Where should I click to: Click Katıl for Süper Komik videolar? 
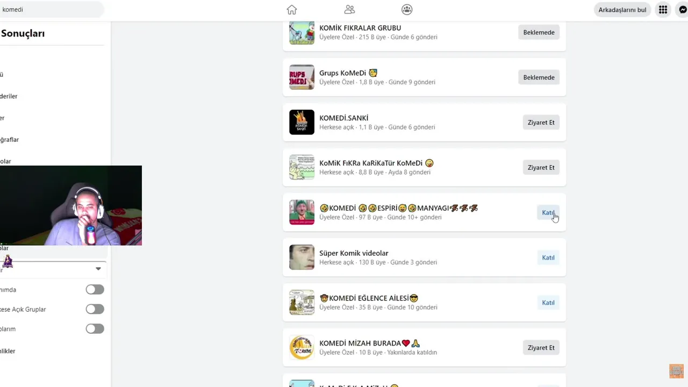(548, 257)
